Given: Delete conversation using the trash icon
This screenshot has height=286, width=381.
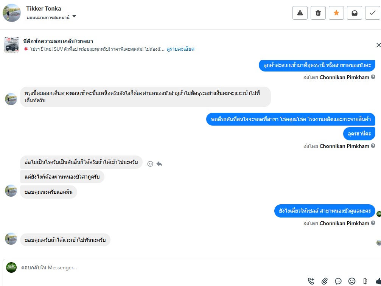Looking at the screenshot, I should 318,13.
